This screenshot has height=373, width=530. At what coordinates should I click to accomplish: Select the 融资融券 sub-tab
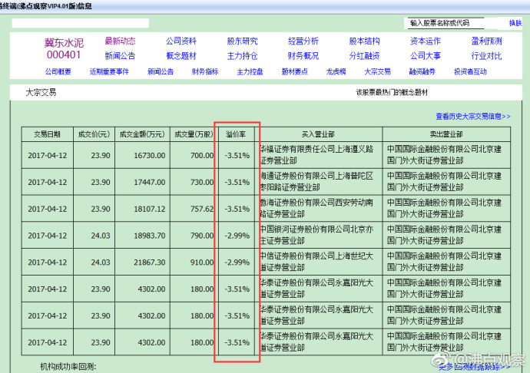[422, 71]
